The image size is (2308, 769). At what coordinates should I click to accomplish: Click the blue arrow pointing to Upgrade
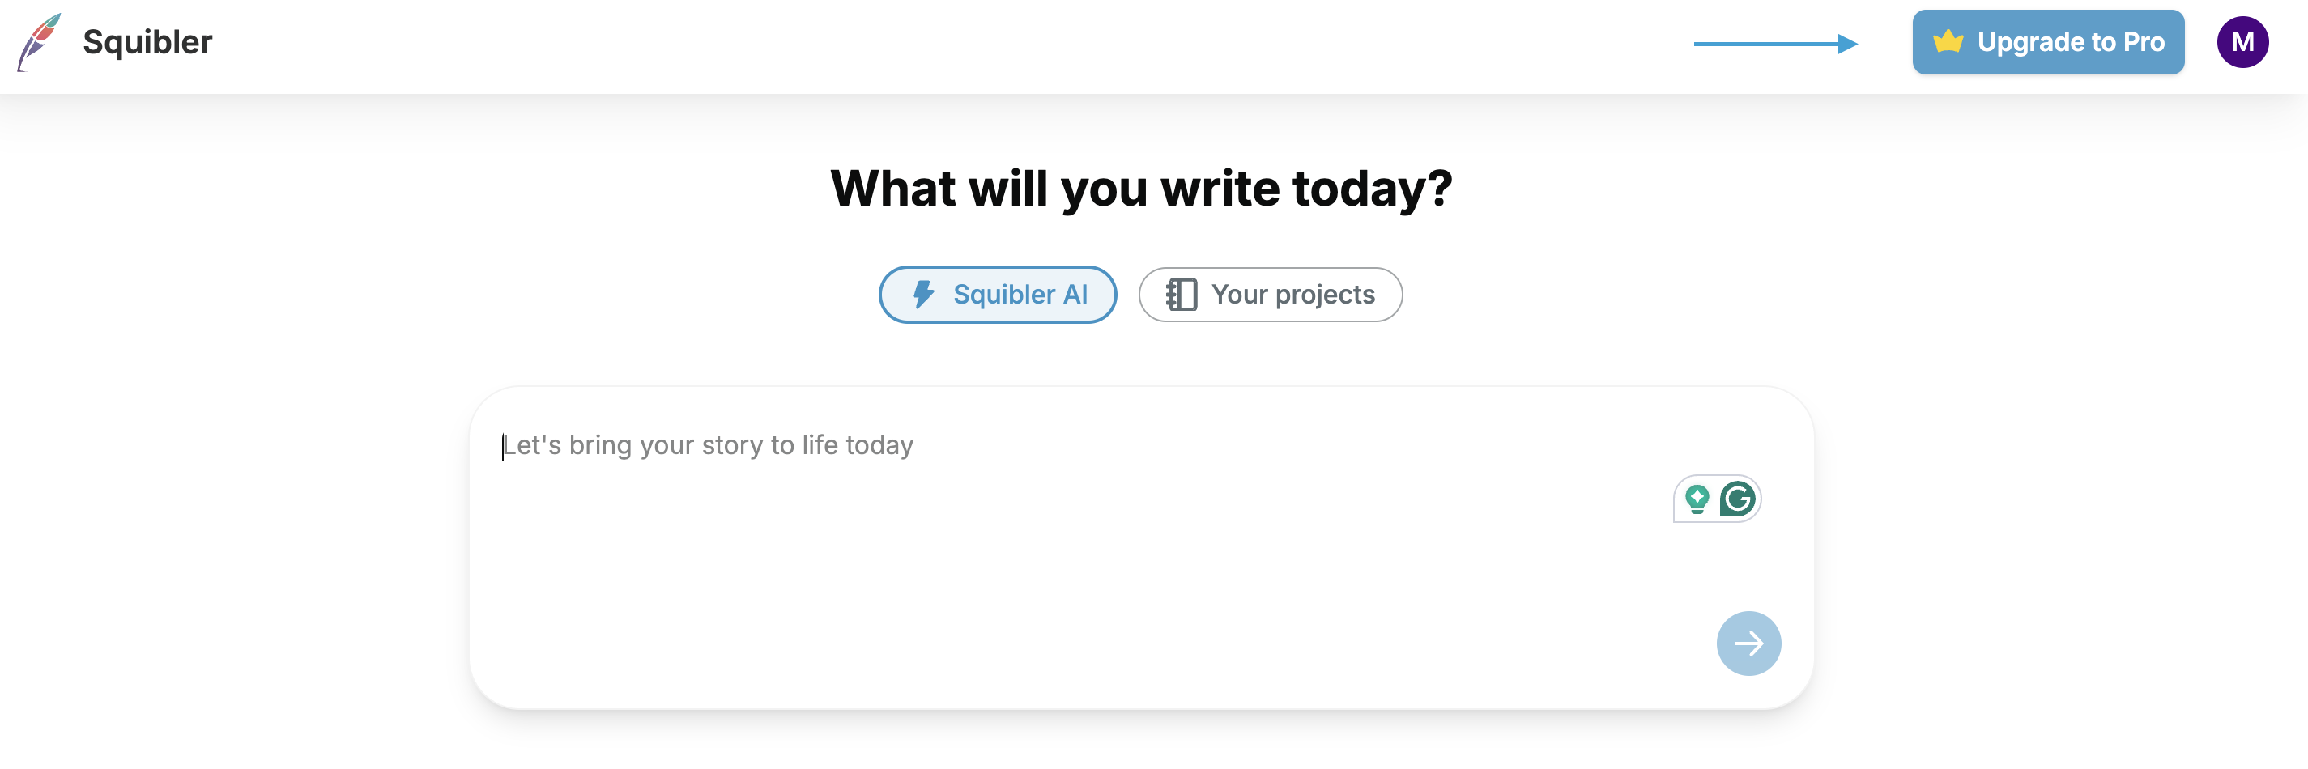(x=1775, y=43)
